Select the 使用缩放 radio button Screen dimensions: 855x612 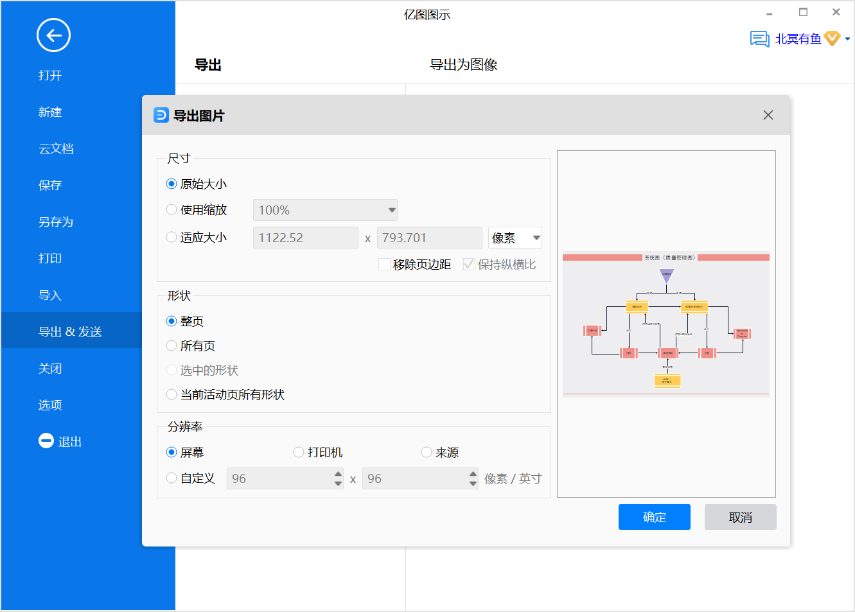[172, 210]
